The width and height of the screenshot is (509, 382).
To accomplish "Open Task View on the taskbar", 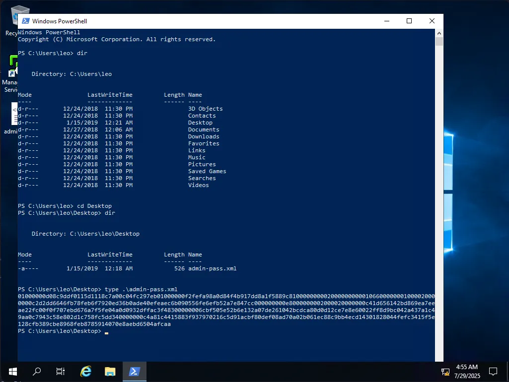I will [x=61, y=372].
